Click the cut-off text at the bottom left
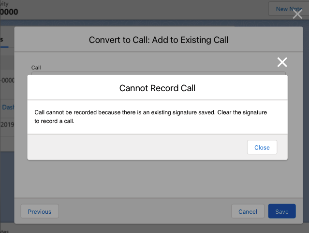This screenshot has height=233, width=309. 7,231
